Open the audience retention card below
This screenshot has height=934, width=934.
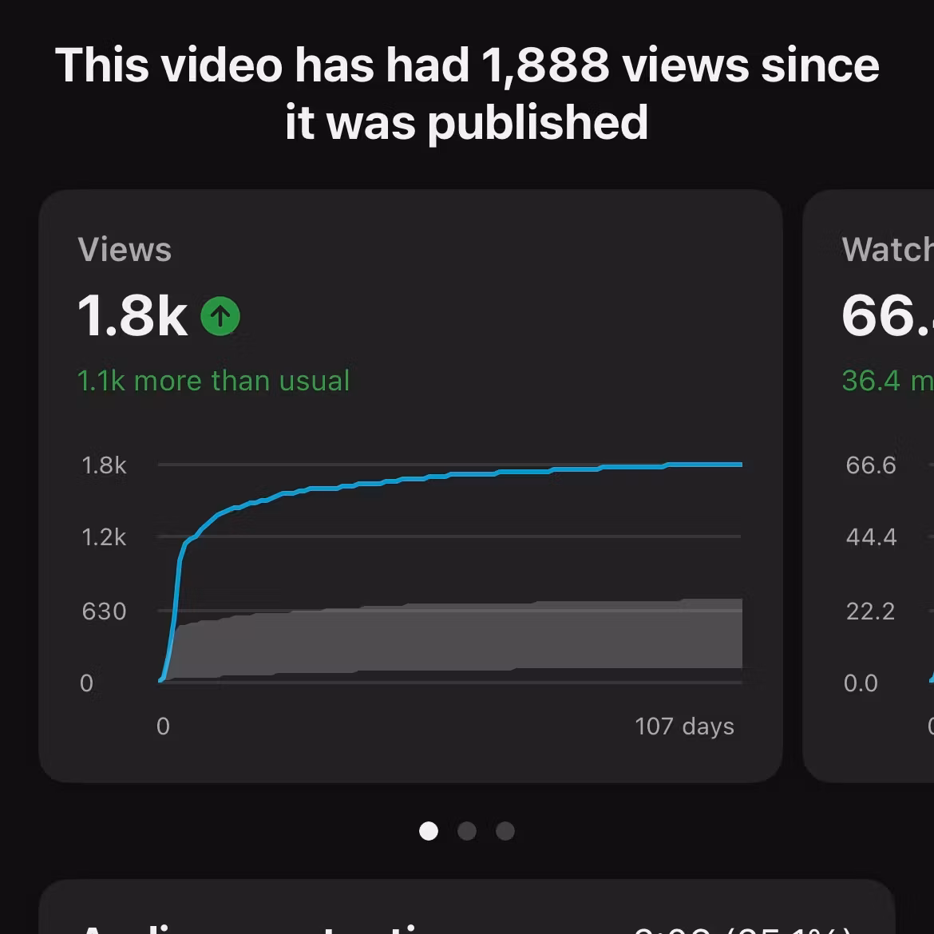pyautogui.click(x=467, y=907)
